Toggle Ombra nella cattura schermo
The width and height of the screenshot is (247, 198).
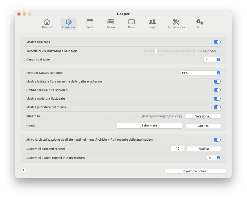(x=217, y=90)
